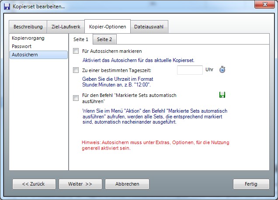Click the clock icon next to Uhr
This screenshot has width=278, height=200.
tap(222, 70)
